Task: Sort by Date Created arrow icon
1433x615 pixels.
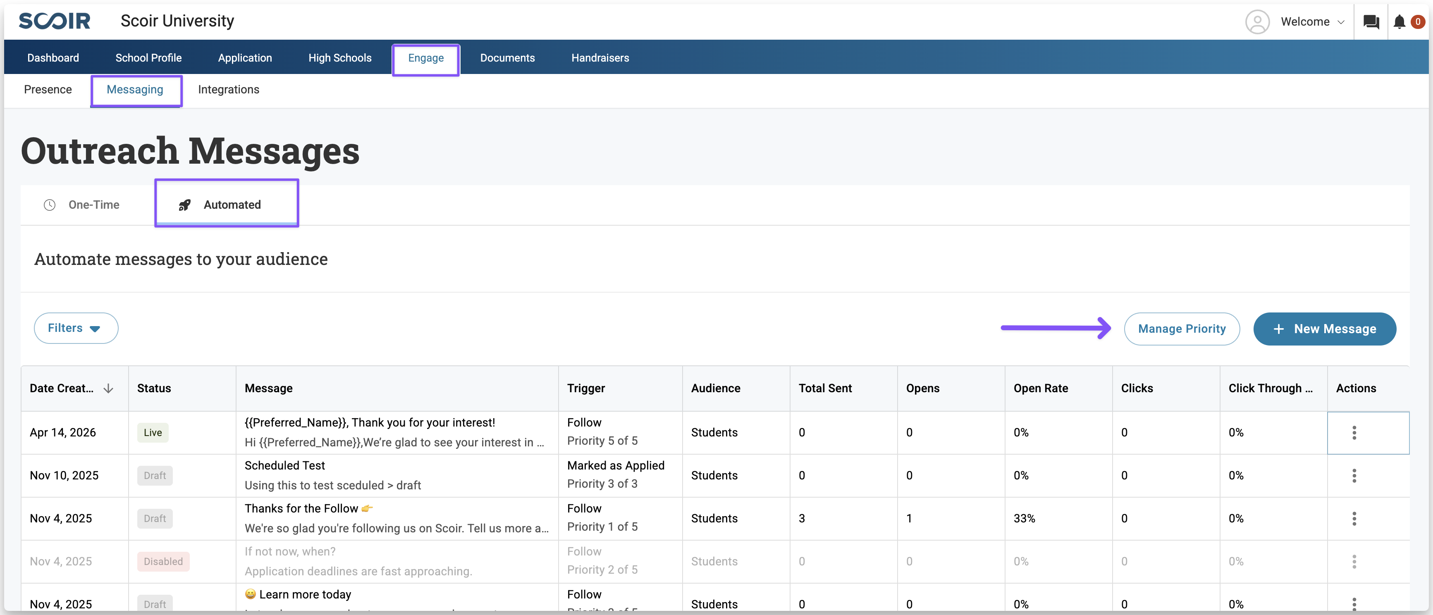Action: [x=108, y=388]
